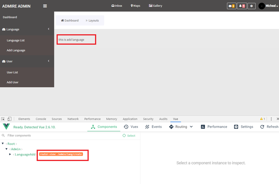Switch to the Performance DevTools tab
Viewport: 279px width, 184px height.
pos(92,119)
